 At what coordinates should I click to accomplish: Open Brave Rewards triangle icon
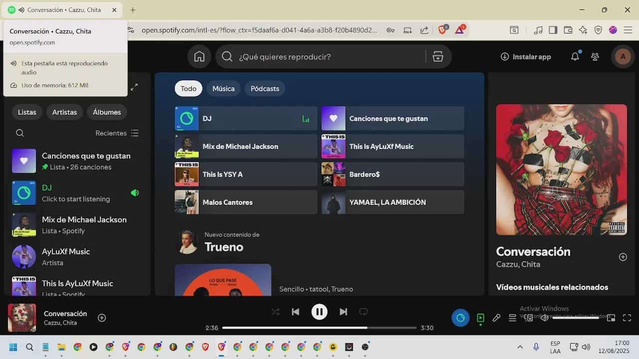pos(460,30)
